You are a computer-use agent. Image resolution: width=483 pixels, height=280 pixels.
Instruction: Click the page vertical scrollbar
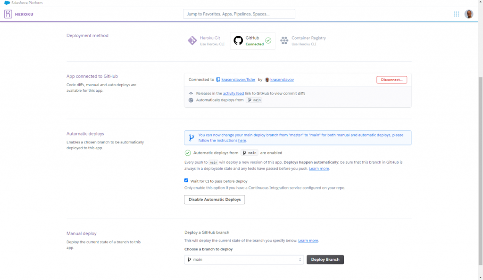[x=480, y=141]
